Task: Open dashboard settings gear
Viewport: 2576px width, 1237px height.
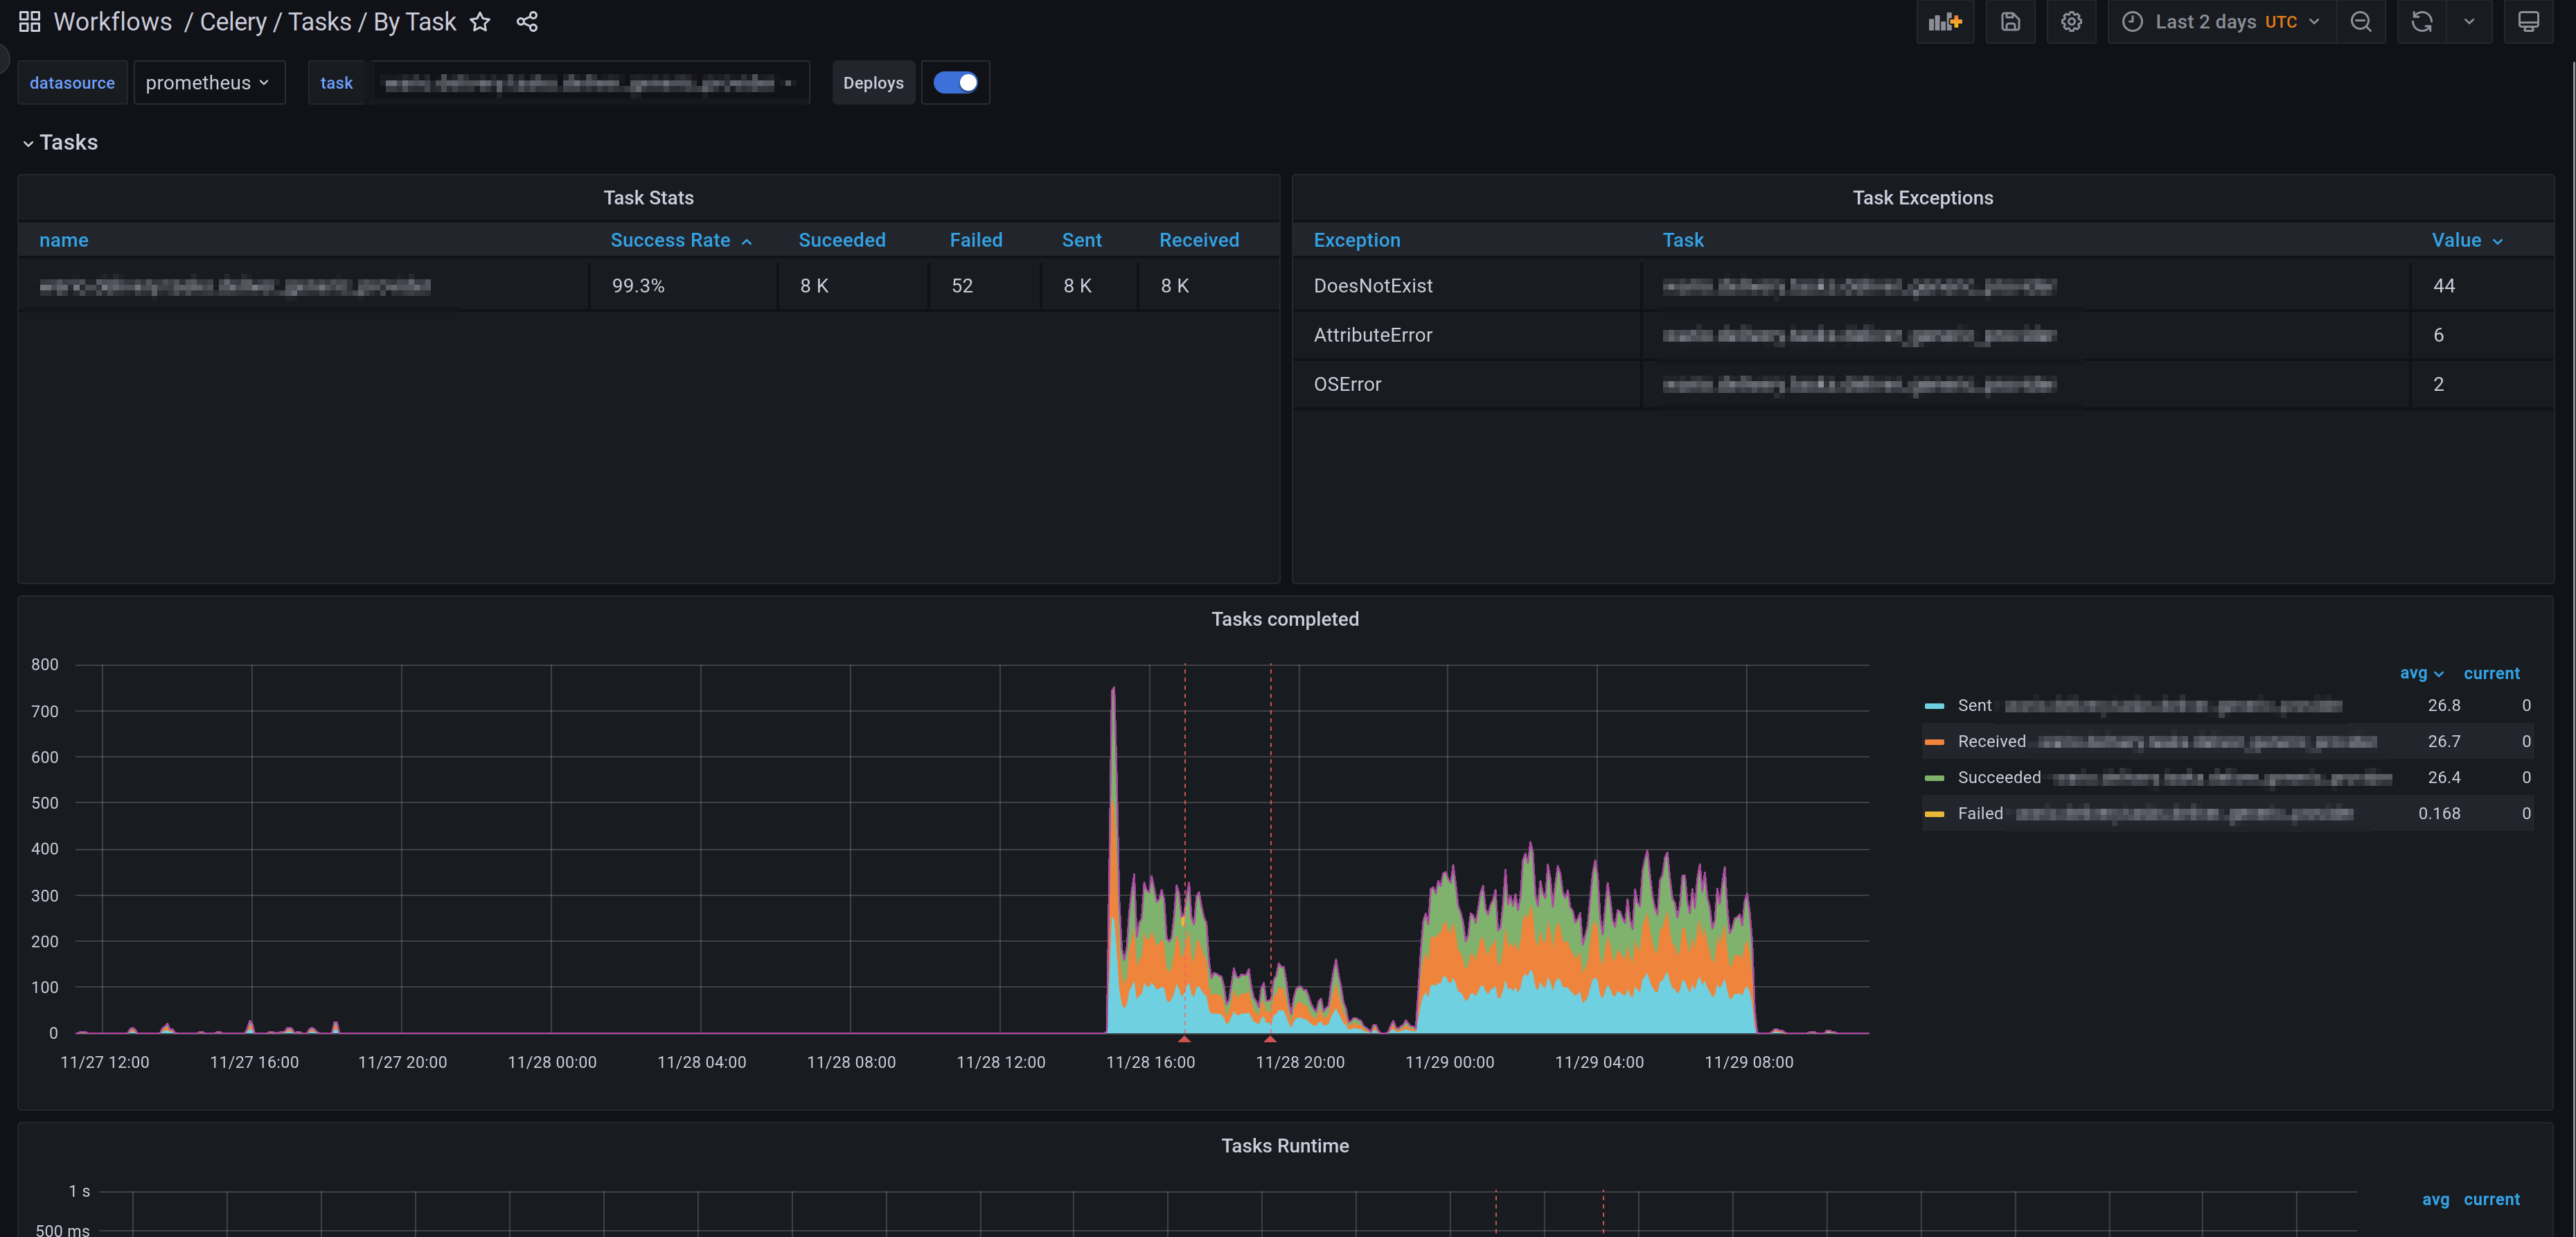Action: click(2071, 22)
